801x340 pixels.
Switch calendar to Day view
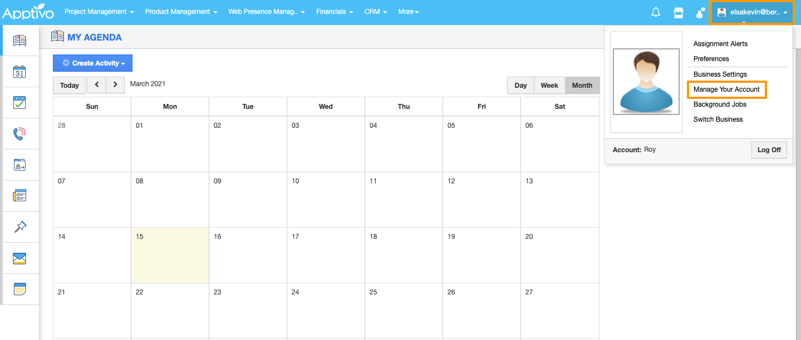click(x=520, y=86)
